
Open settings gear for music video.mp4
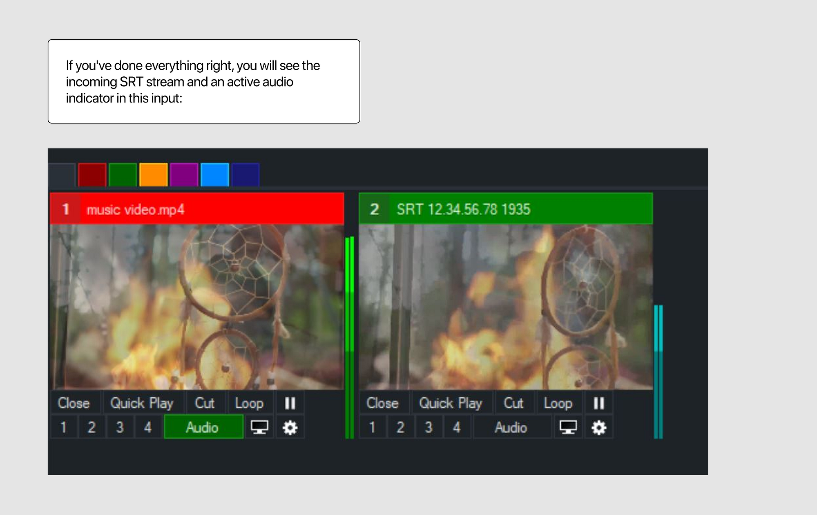click(290, 428)
